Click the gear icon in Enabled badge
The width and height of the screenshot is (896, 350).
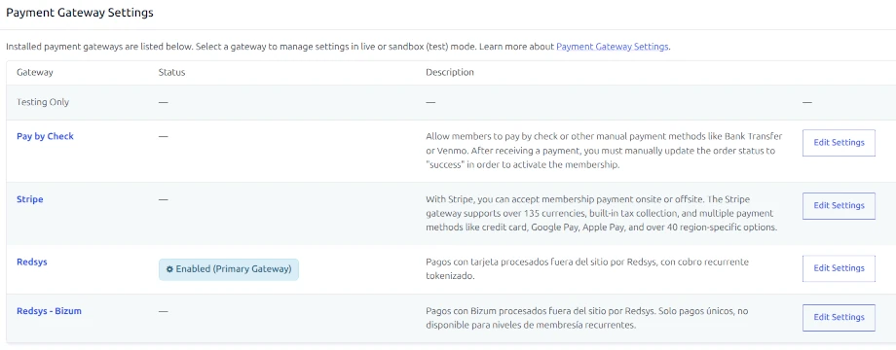(169, 269)
